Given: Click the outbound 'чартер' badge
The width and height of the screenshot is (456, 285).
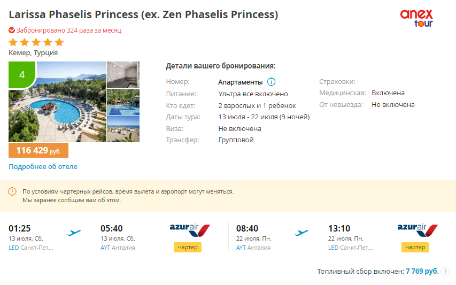Looking at the screenshot, I should [188, 247].
